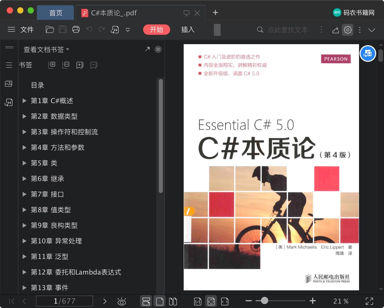The image size is (384, 308).
Task: Open bookmark 第11章 泛型
Action: click(49, 257)
